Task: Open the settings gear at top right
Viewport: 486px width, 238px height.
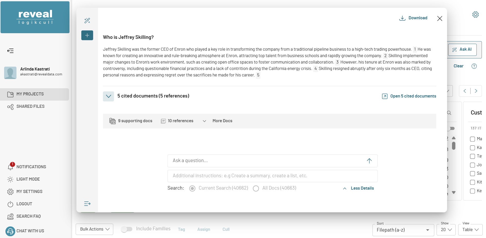Action: coord(475,15)
